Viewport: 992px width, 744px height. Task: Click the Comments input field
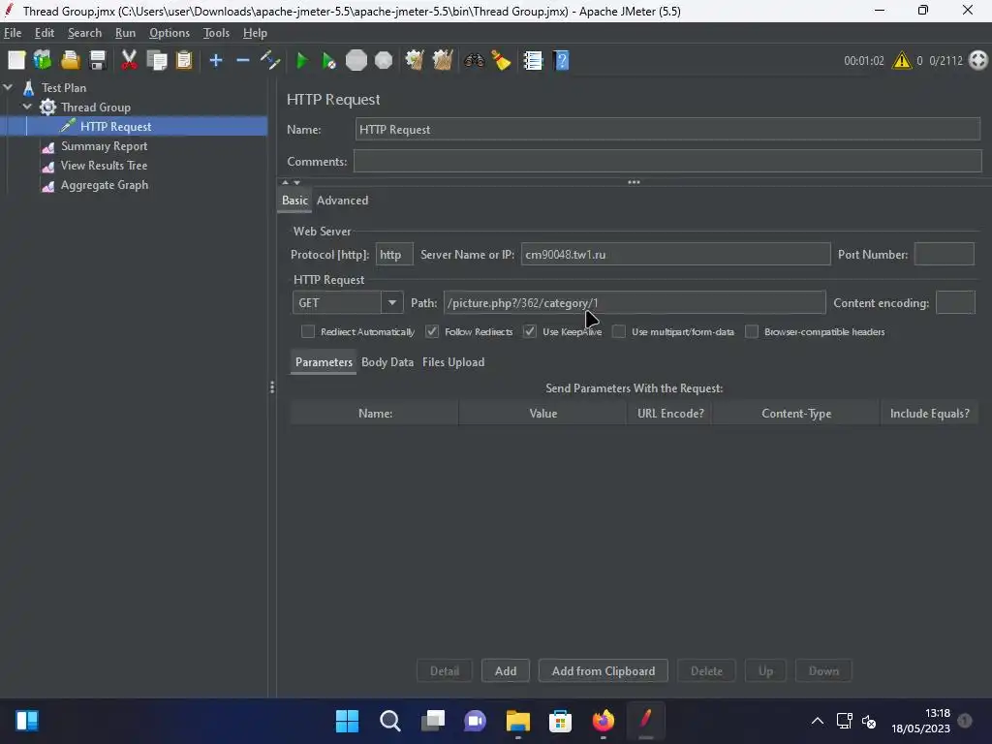[x=666, y=162]
